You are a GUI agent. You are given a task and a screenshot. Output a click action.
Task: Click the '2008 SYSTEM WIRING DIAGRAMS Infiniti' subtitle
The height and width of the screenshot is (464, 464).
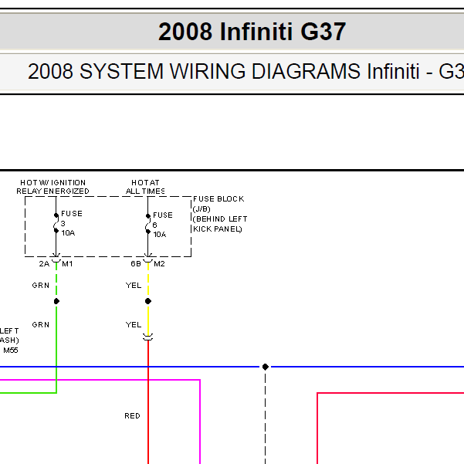223,71
